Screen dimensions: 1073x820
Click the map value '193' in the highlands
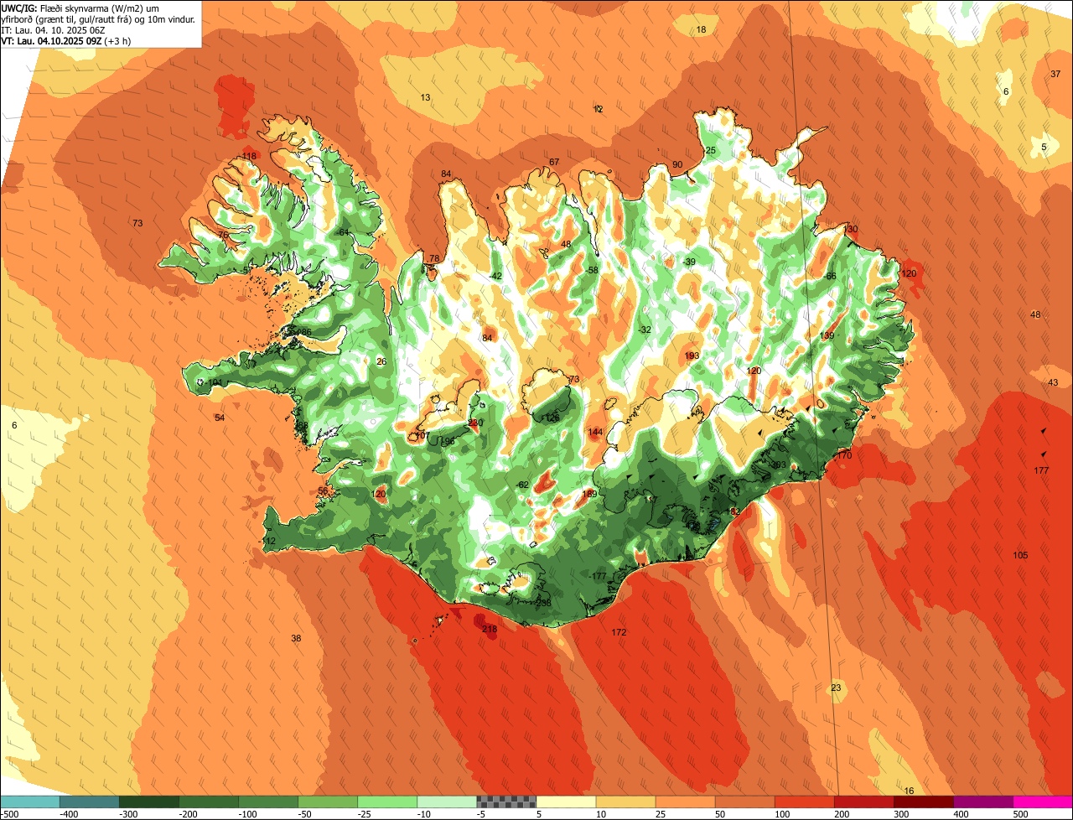click(692, 356)
